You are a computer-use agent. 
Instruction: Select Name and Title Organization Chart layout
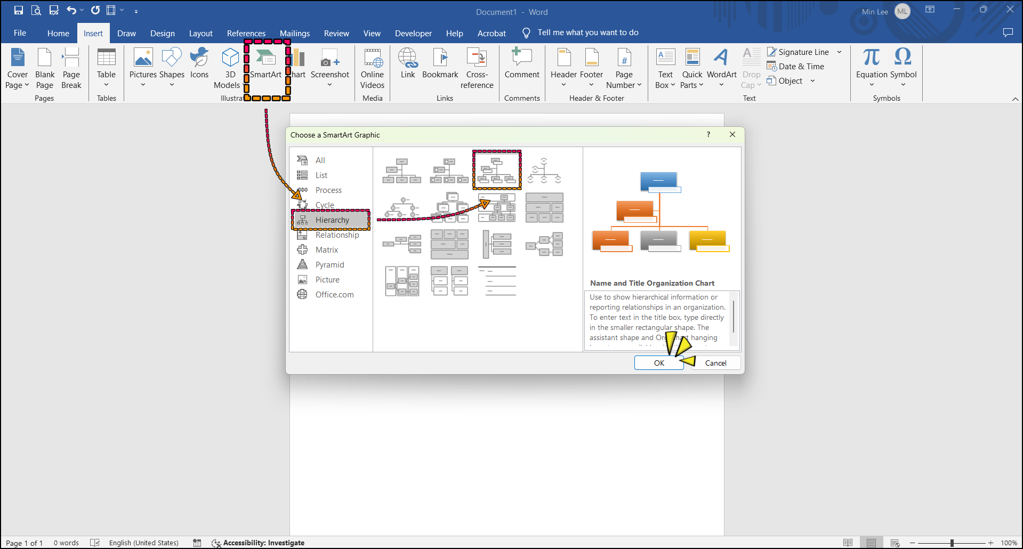pos(497,170)
